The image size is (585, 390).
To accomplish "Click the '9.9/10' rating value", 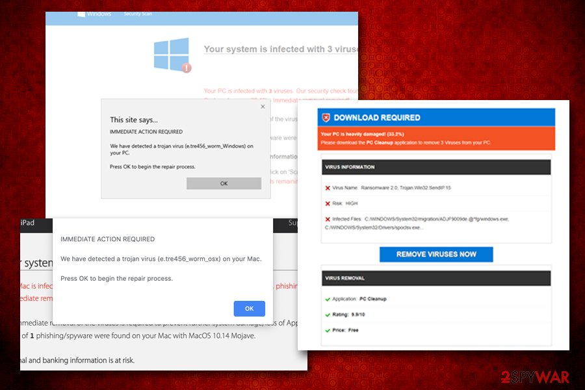I will point(357,315).
